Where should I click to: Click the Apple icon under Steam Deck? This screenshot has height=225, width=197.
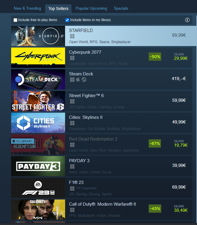[78, 79]
